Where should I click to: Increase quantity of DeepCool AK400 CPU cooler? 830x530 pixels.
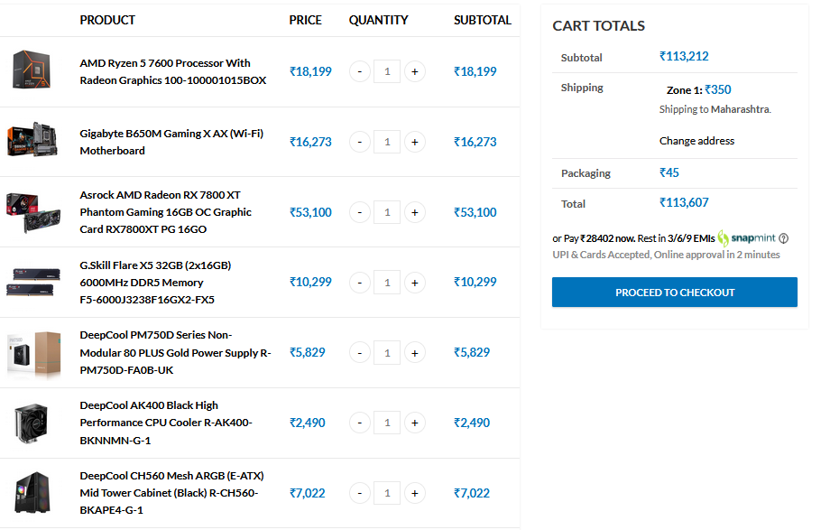tap(415, 423)
